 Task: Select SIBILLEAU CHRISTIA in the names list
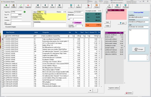click(x=114, y=54)
